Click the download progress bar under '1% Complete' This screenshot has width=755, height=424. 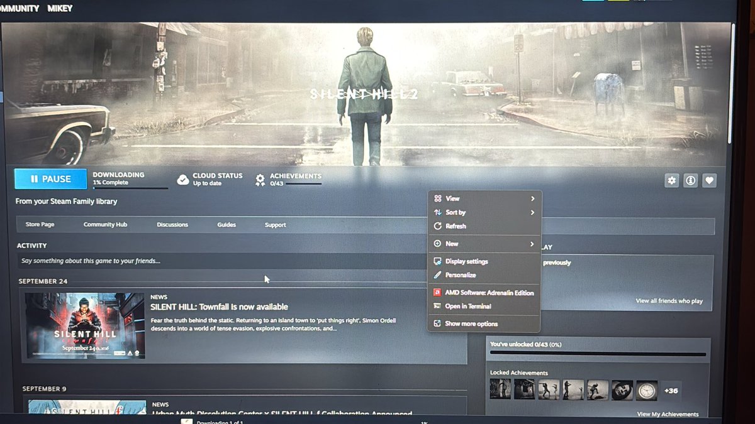(130, 188)
